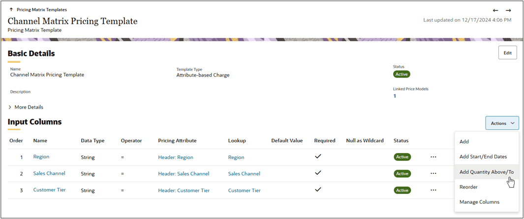Click the name value in Basic Details
Screen dimensions: 524x219
click(47, 75)
